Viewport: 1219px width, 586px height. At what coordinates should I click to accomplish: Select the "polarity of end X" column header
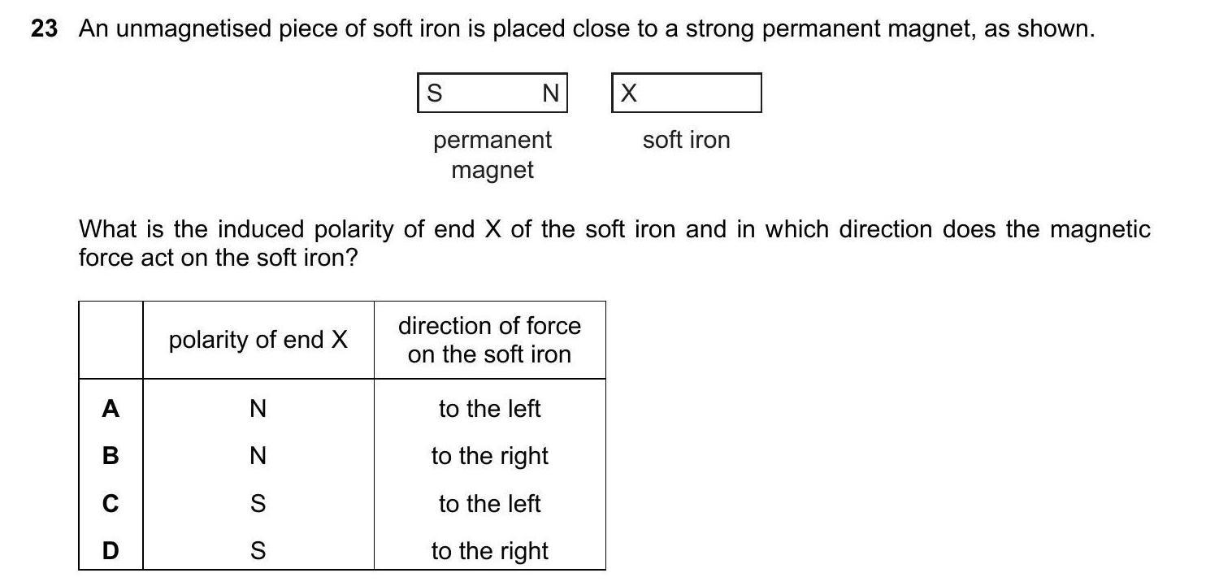click(x=258, y=340)
